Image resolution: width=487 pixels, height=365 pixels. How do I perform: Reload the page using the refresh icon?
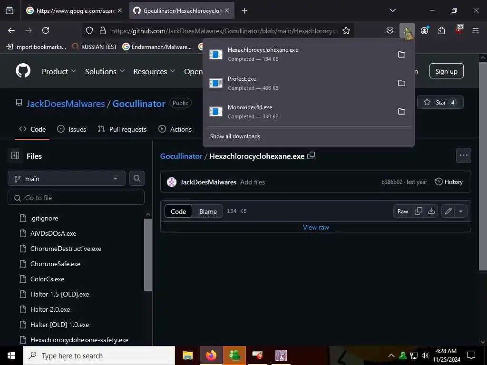pos(46,30)
